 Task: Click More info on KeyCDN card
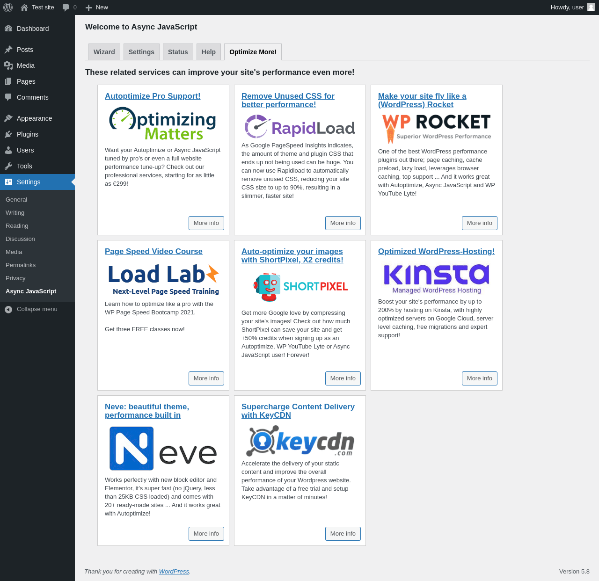[343, 534]
